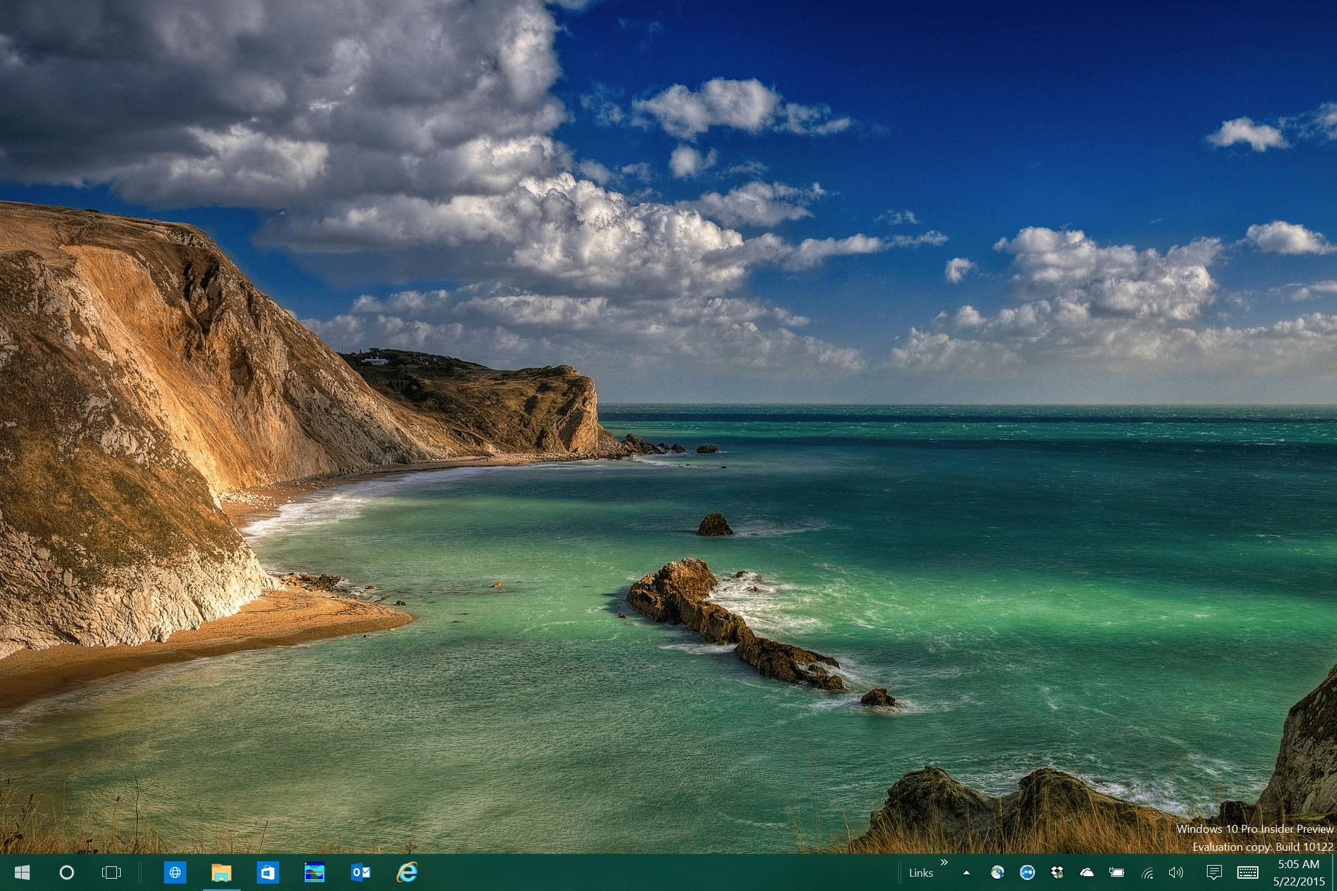
Task: Open the OneDrive cloud tray icon
Action: point(1087,872)
